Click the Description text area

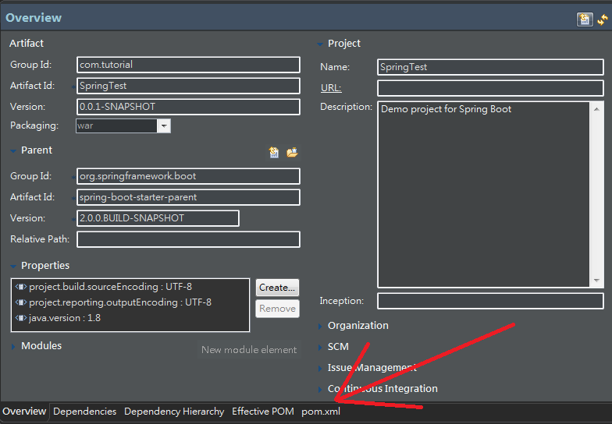click(484, 195)
